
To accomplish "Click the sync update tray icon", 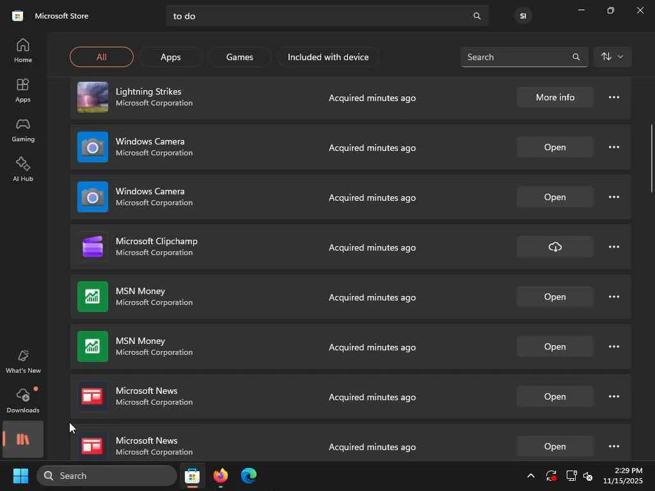I will 551,476.
